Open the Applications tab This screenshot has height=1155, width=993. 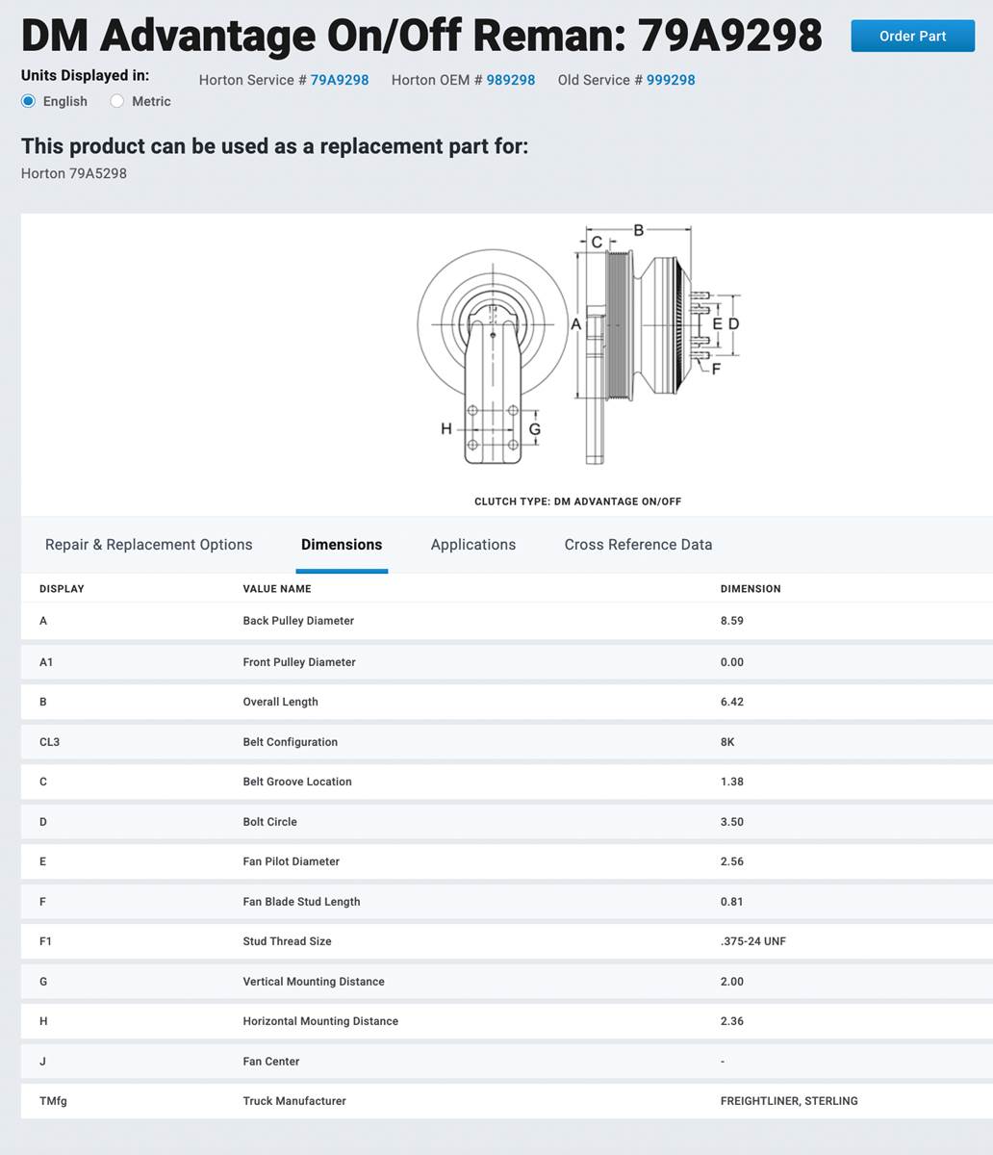pos(472,545)
